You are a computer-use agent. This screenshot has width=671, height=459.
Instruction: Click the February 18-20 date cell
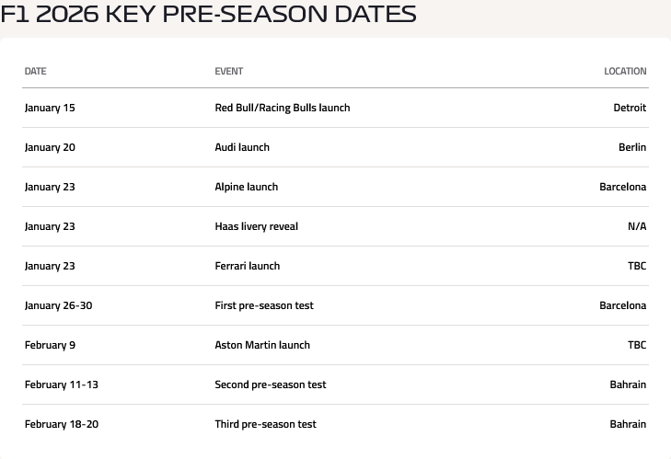61,424
